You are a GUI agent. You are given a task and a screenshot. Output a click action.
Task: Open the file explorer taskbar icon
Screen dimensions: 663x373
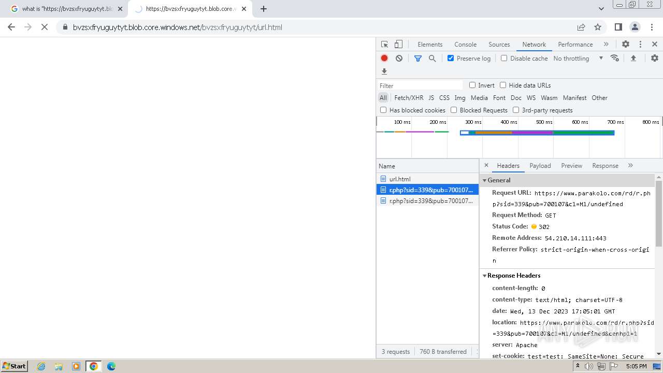click(59, 366)
